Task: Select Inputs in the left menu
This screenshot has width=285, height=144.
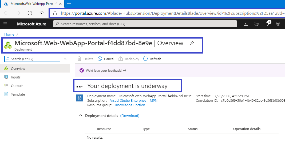Action: coord(35,77)
